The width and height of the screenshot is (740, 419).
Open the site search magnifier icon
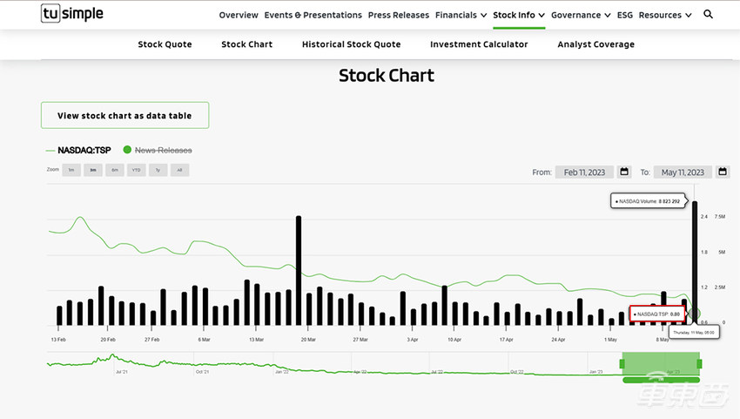(708, 15)
